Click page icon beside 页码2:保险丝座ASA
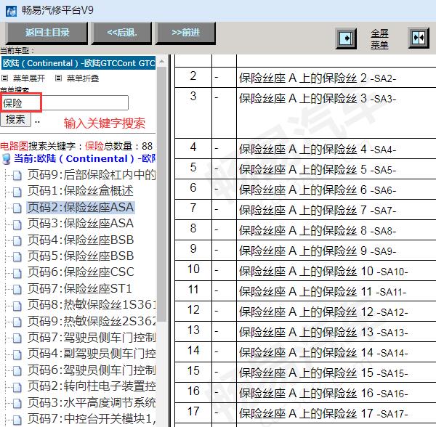The height and width of the screenshot is (427, 436). pos(17,208)
